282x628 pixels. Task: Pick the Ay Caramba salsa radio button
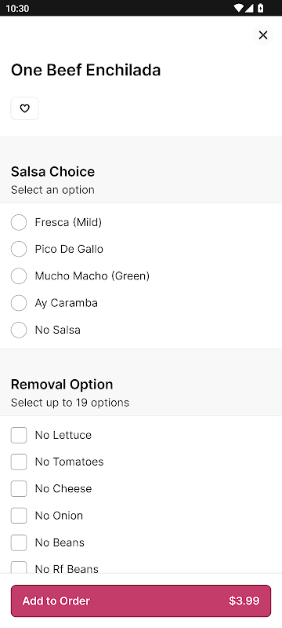click(x=19, y=303)
